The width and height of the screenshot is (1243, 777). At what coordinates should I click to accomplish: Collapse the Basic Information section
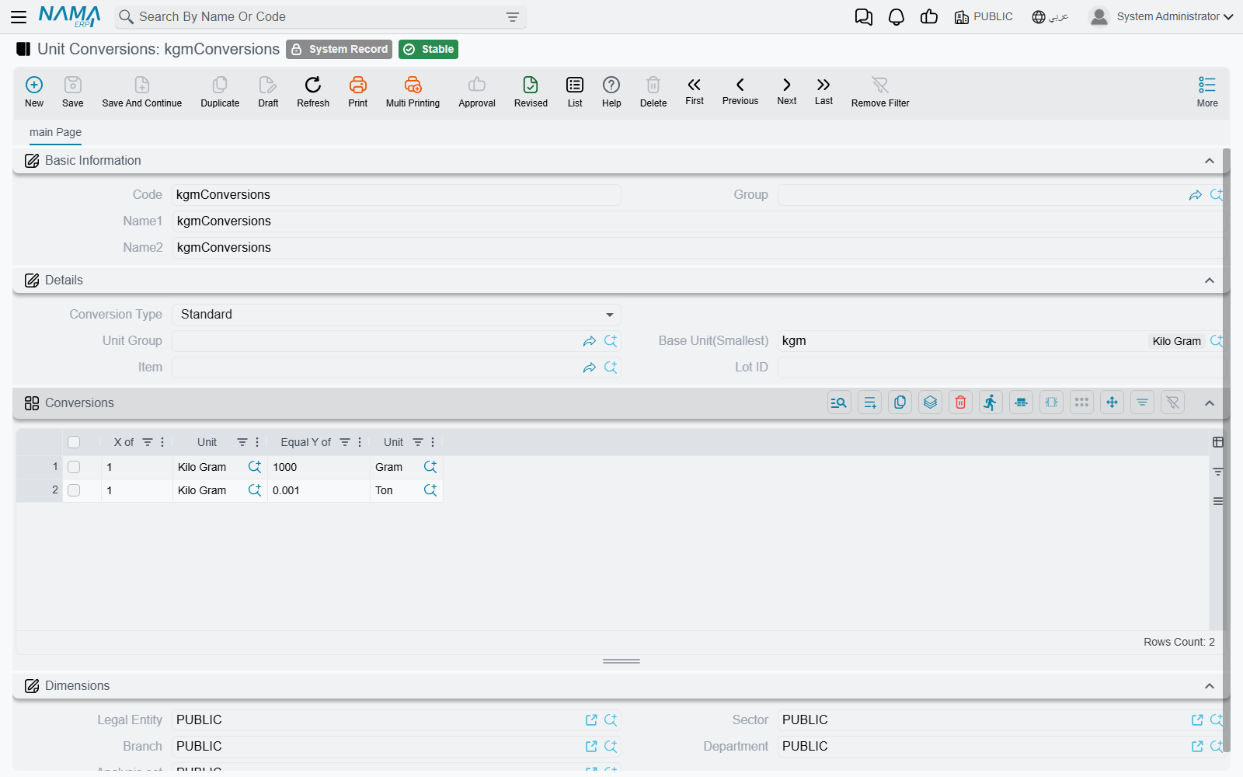pyautogui.click(x=1210, y=161)
